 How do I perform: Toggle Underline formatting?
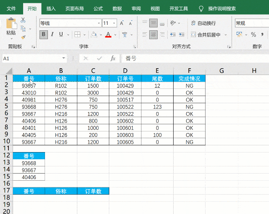pos(61,35)
